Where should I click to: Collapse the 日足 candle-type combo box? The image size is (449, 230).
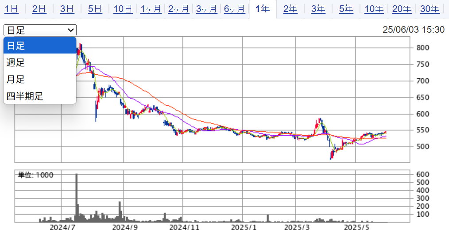click(x=40, y=30)
